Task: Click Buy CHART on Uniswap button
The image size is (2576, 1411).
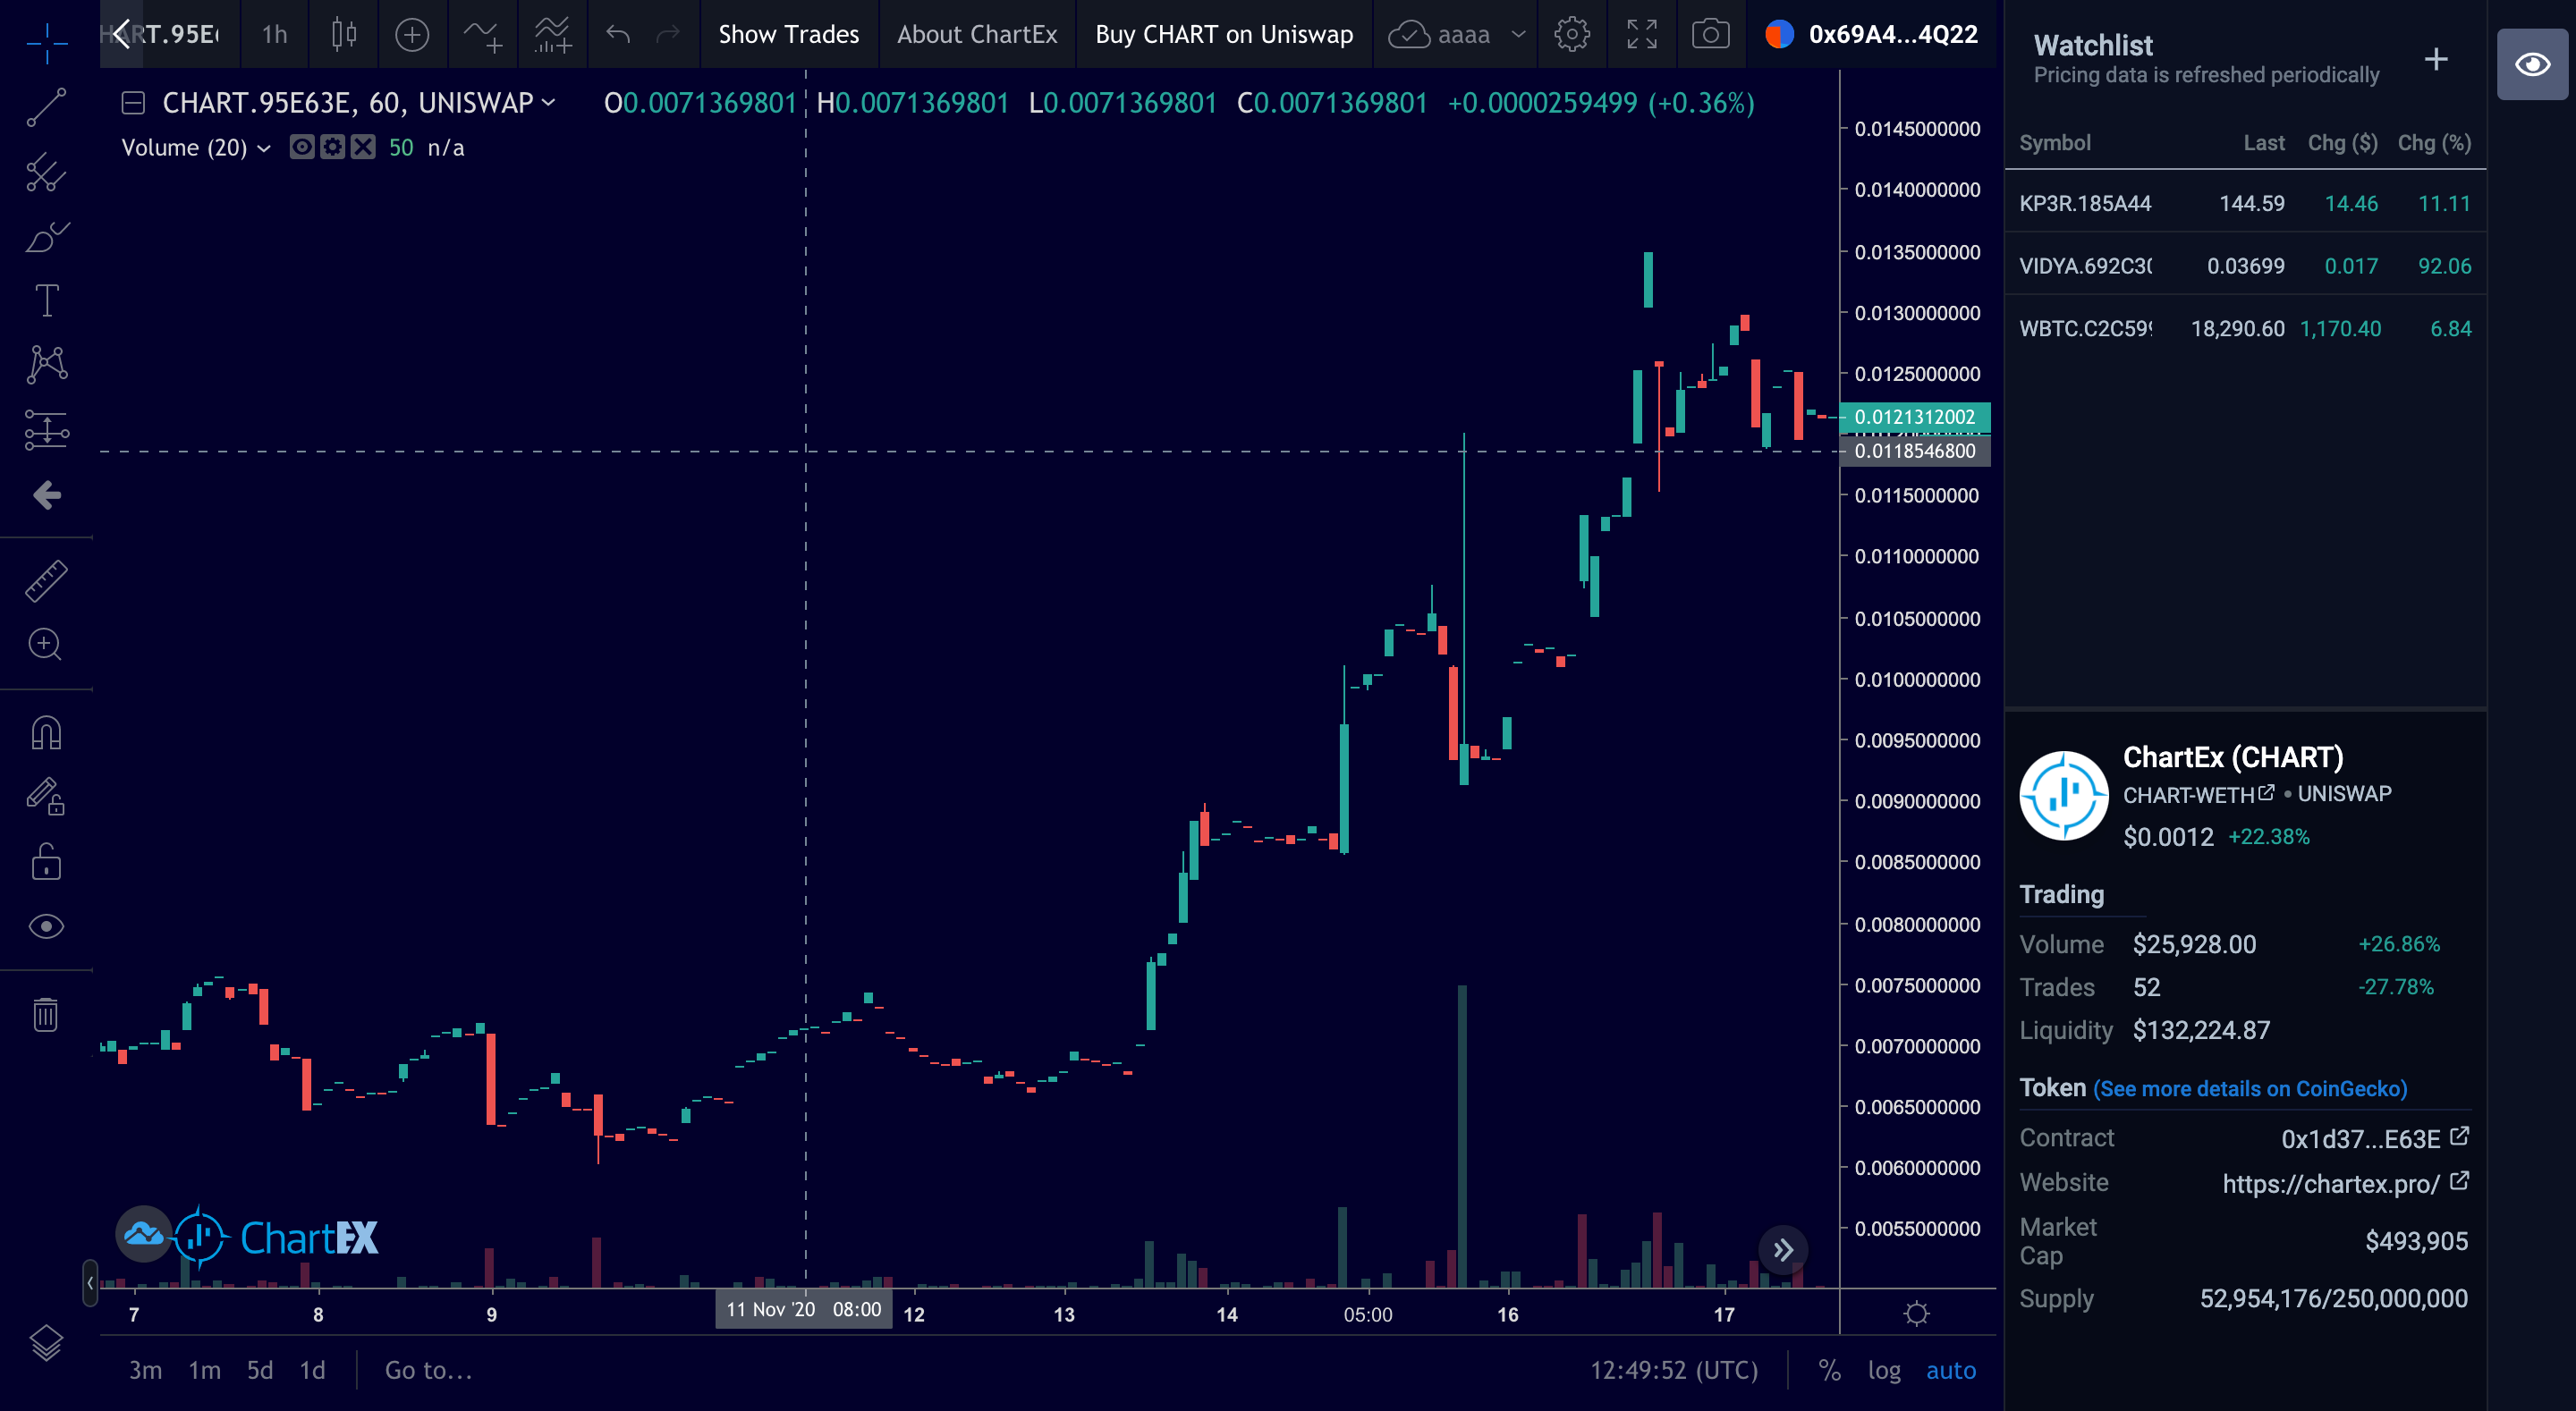Action: pos(1223,35)
